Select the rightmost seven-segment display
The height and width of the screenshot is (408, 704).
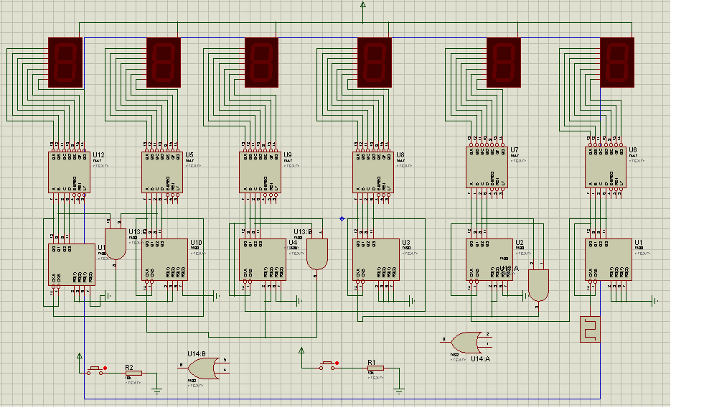[616, 62]
